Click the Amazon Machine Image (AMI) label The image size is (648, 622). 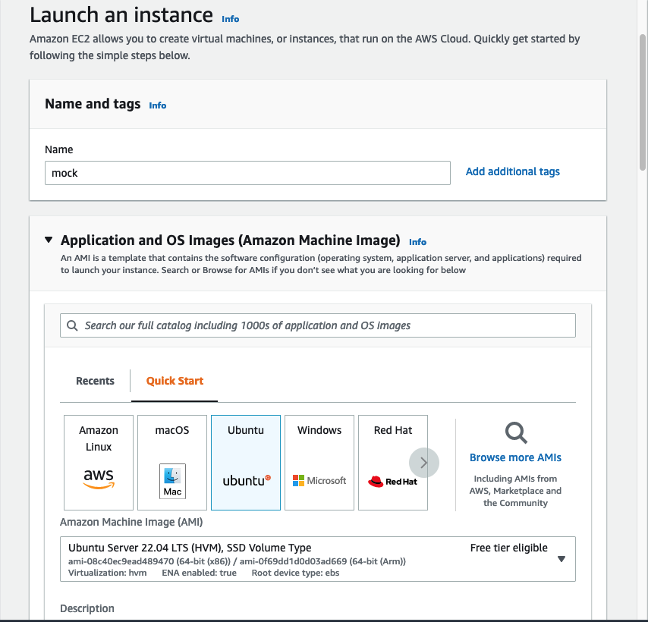click(131, 522)
